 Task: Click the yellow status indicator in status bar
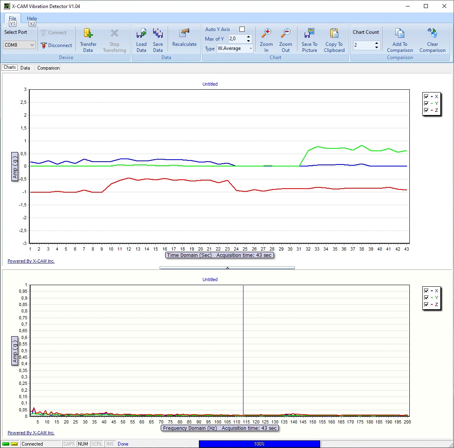coord(14,444)
